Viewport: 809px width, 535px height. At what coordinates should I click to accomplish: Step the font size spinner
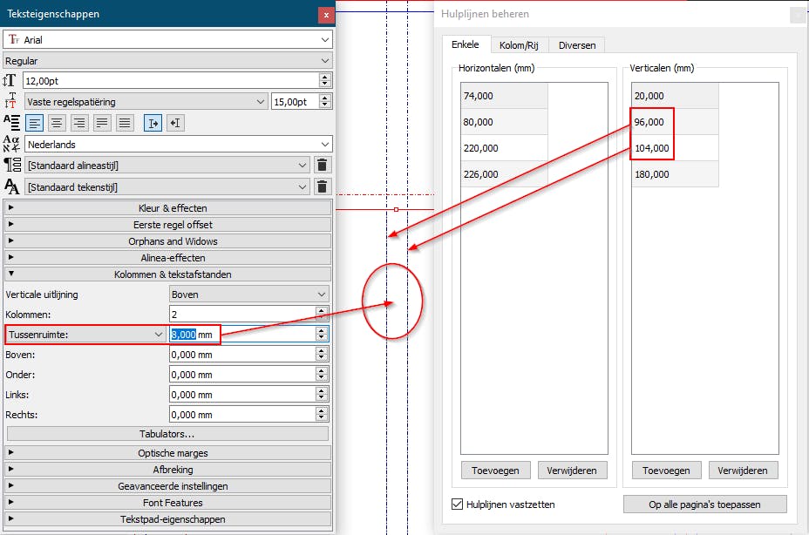pos(324,80)
